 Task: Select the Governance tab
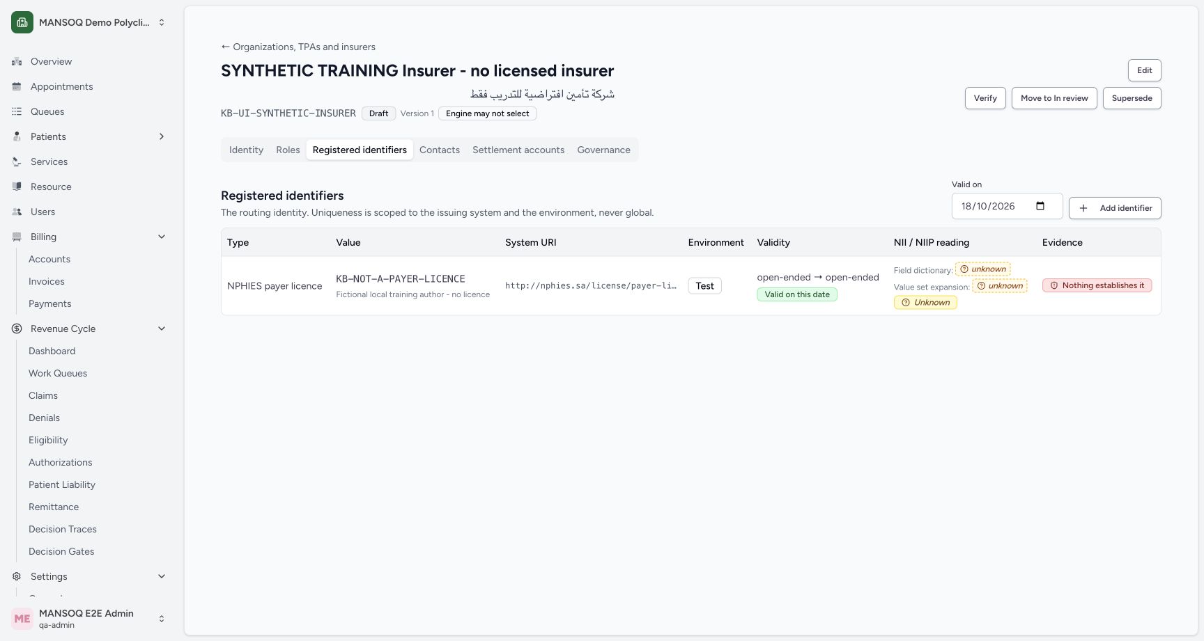[x=603, y=150]
